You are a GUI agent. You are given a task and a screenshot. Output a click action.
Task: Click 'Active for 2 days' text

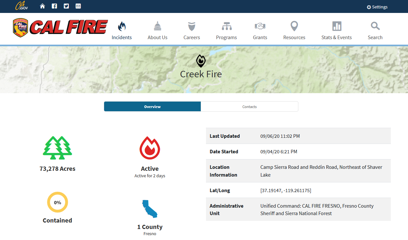(150, 176)
